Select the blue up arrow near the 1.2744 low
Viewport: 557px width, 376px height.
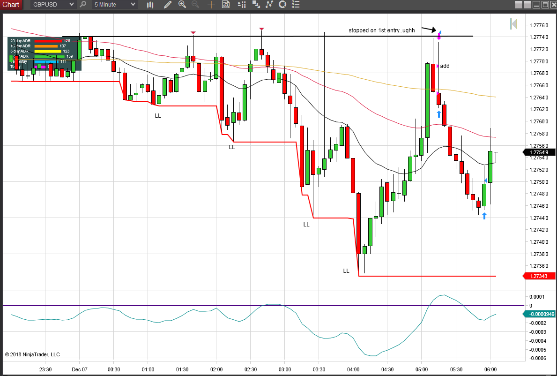tap(484, 216)
